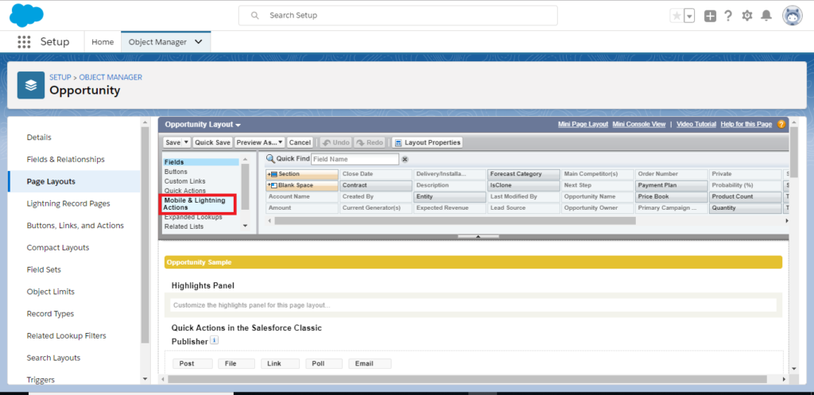Click the Favorites star icon
Image resolution: width=814 pixels, height=395 pixels.
coord(677,16)
